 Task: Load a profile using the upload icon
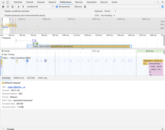coord(18,7)
